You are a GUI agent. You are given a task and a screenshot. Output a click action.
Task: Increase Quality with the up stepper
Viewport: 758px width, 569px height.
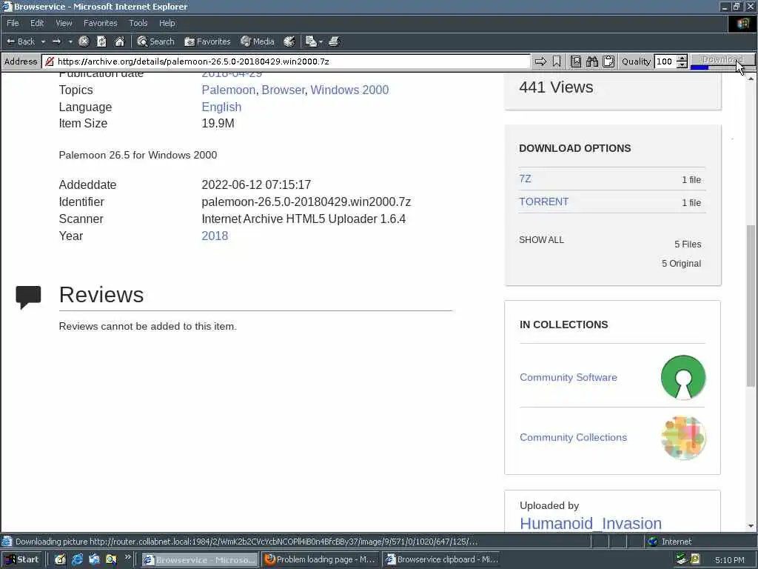[682, 58]
